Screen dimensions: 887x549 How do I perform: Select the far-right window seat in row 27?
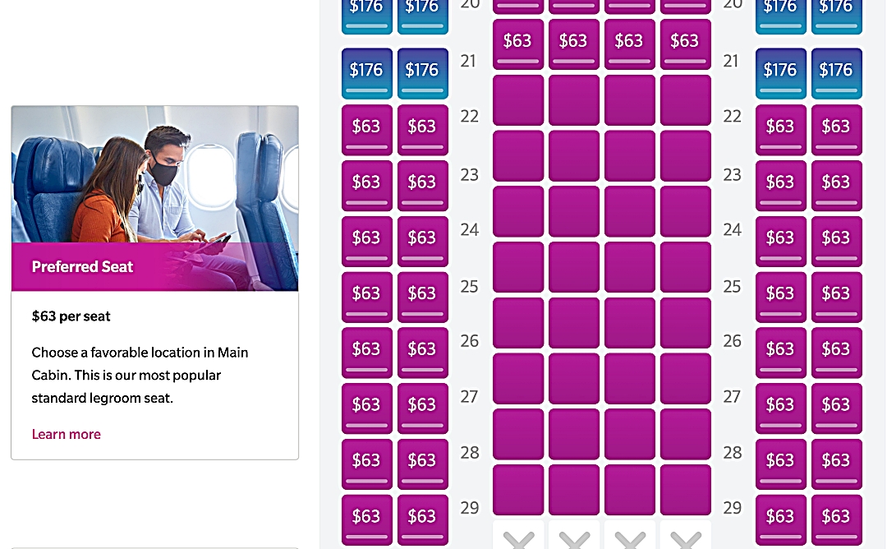[x=836, y=408]
